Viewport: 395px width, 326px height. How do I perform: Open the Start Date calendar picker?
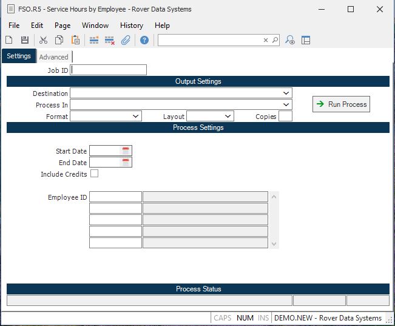click(126, 151)
